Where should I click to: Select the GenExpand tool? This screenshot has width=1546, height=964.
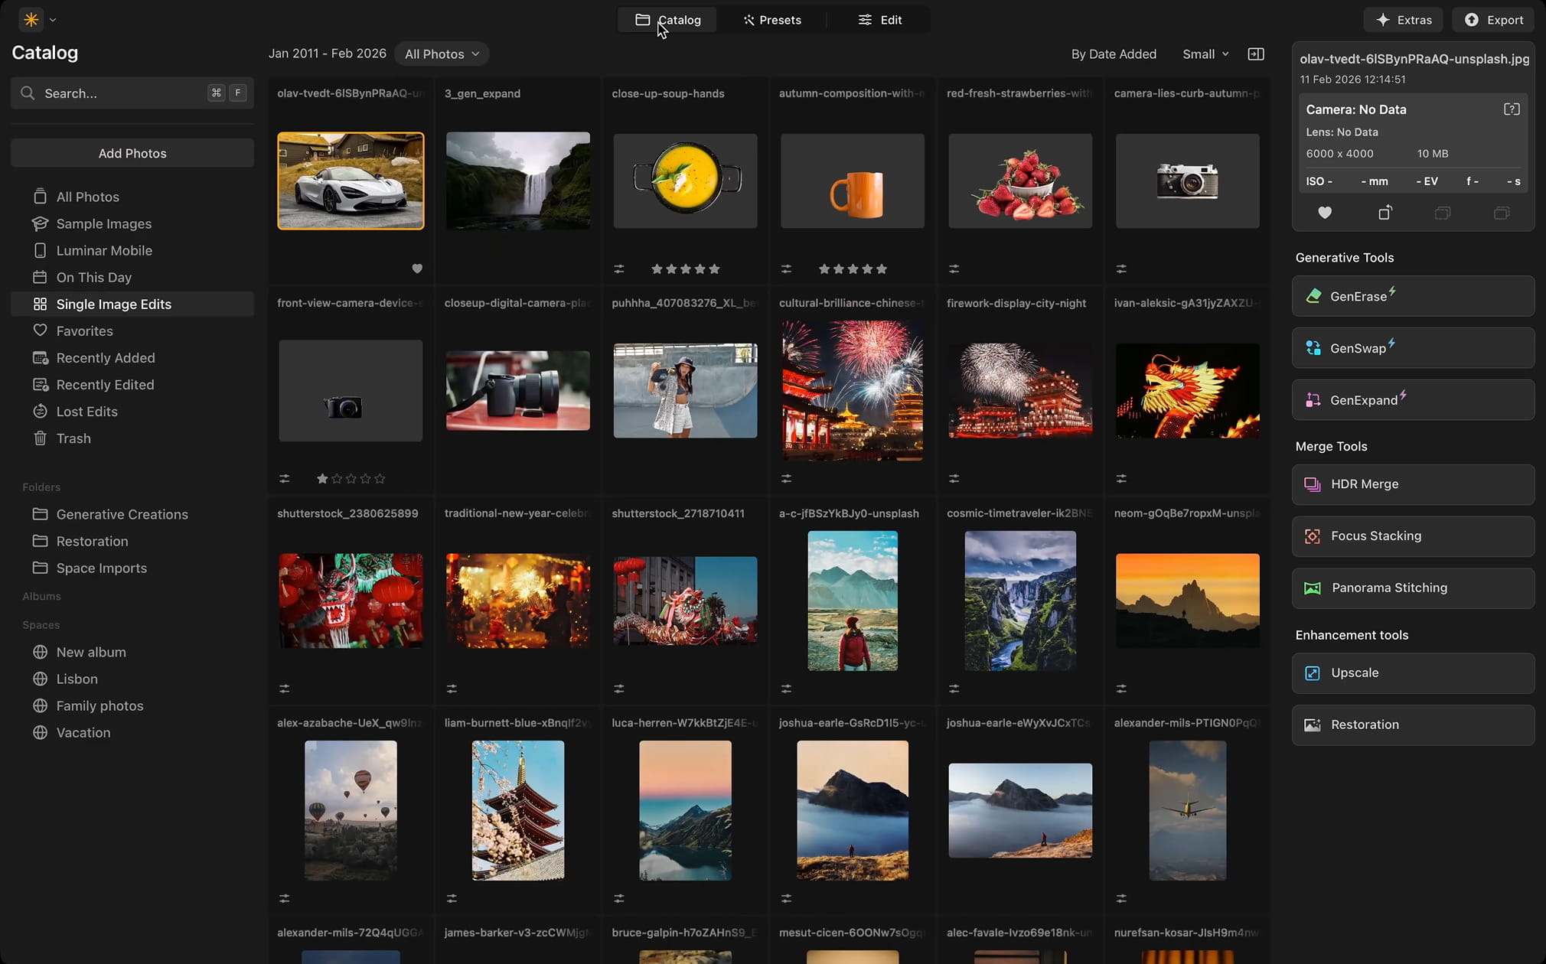1412,399
